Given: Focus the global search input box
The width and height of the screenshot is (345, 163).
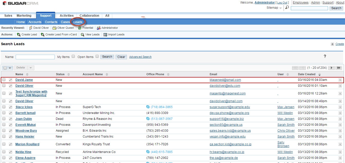Looking at the screenshot, I should coord(309,8).
